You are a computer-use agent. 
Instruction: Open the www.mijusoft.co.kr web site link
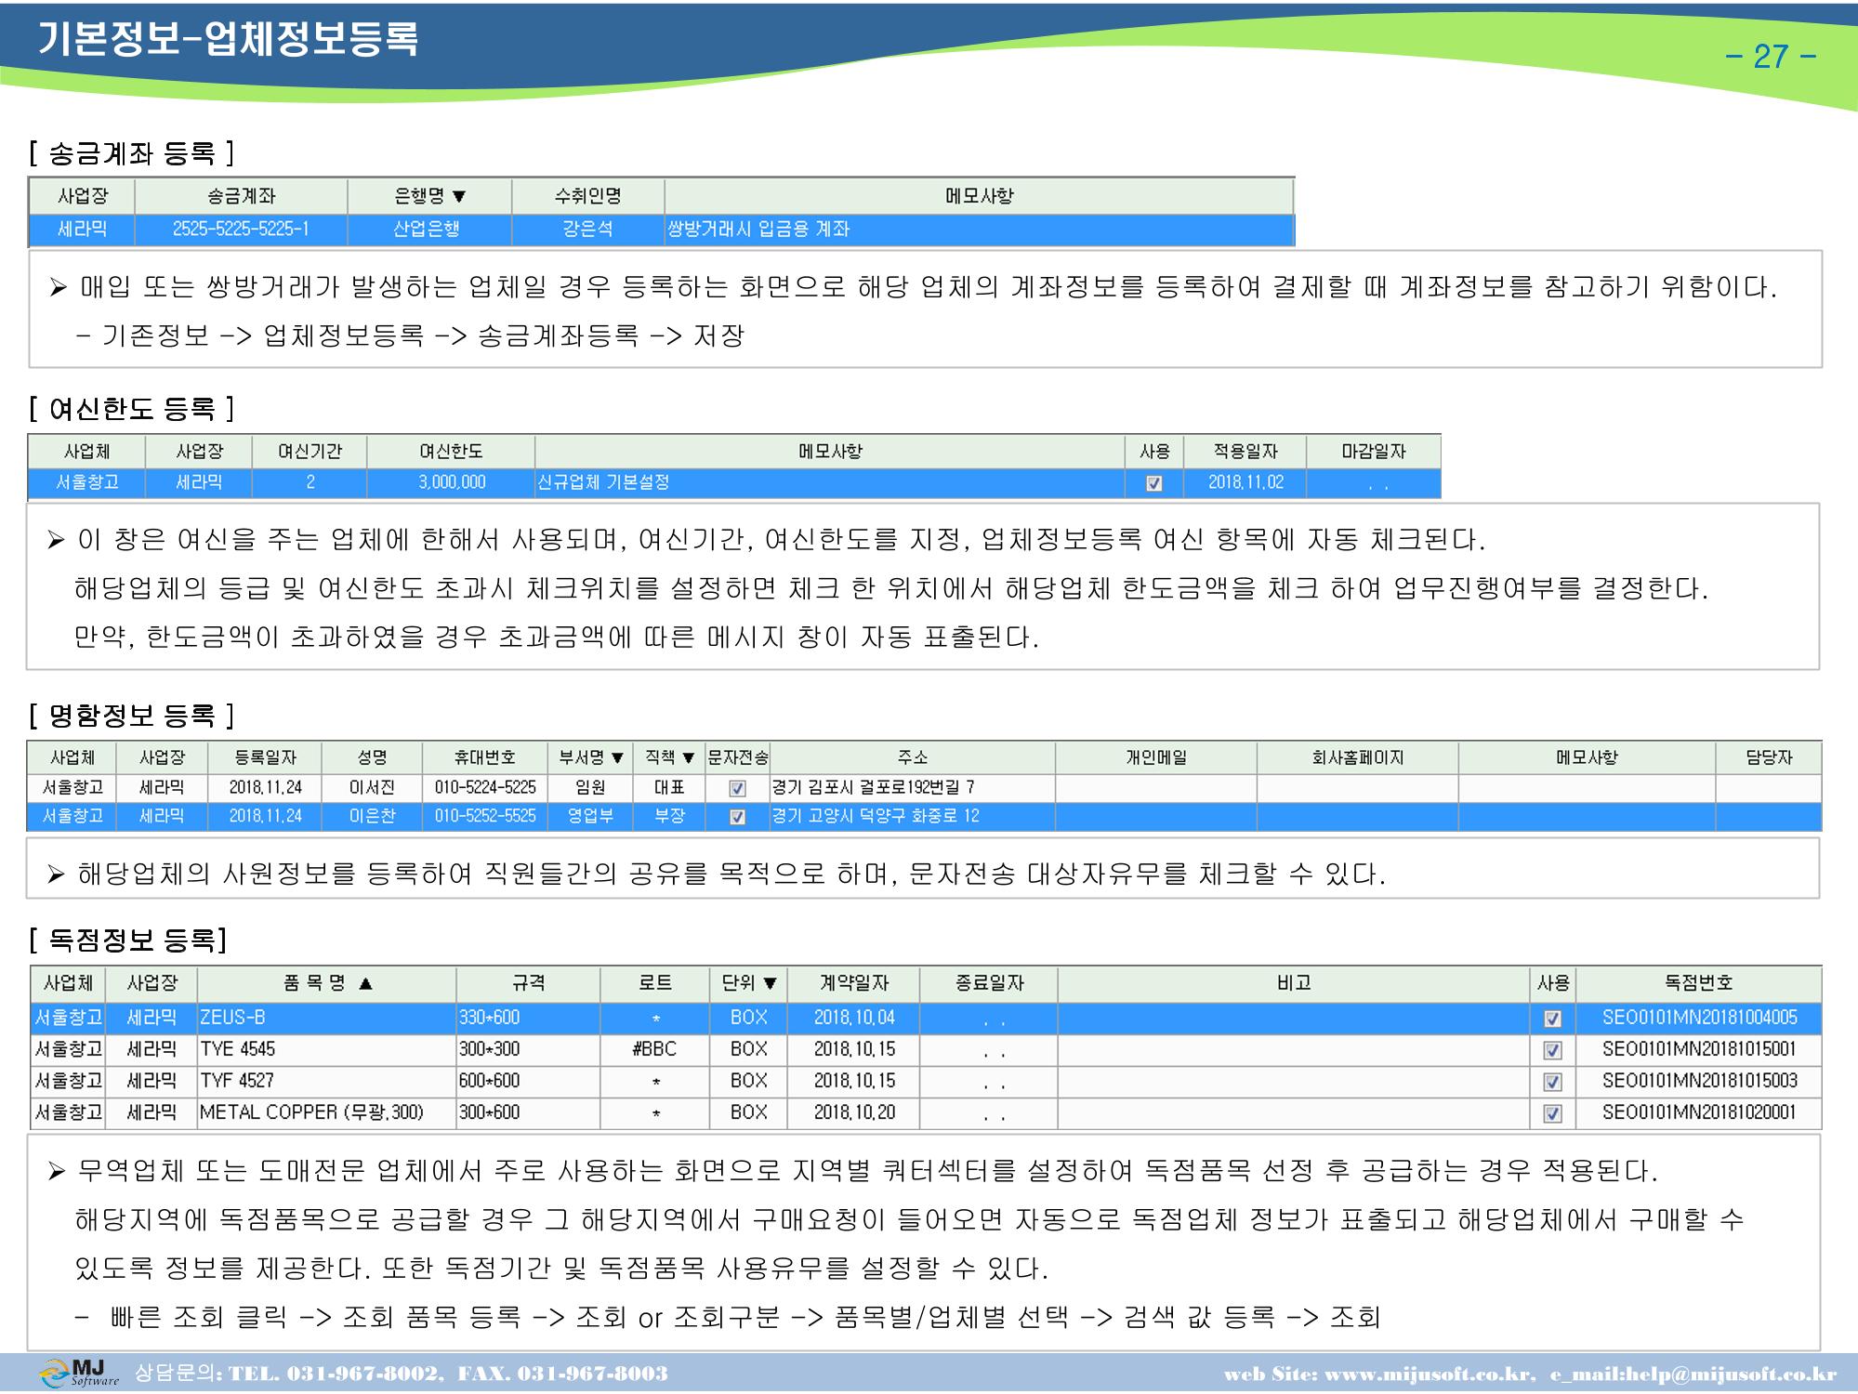1429,1375
